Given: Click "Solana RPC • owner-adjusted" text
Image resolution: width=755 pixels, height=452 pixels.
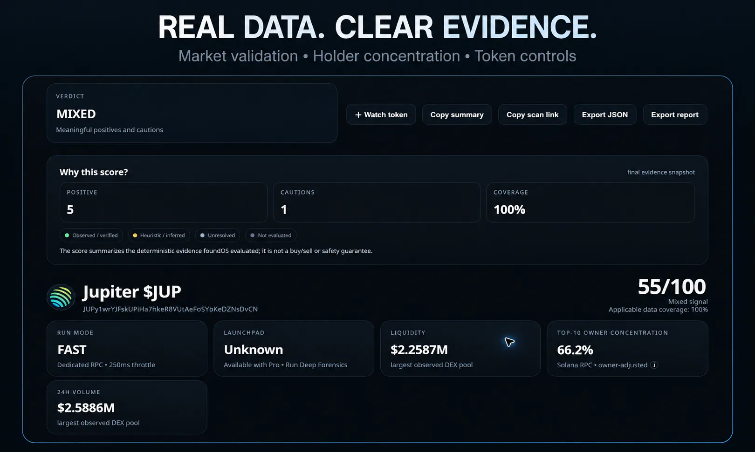Looking at the screenshot, I should coord(602,365).
